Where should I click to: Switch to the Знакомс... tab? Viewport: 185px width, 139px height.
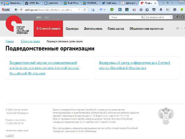(x=13, y=3)
